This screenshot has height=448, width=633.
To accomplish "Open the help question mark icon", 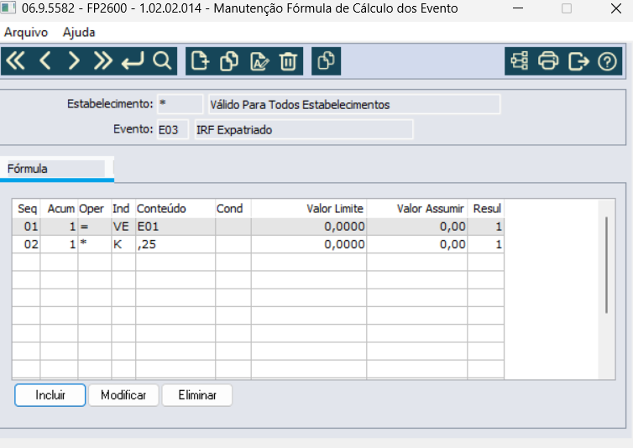I will (607, 61).
